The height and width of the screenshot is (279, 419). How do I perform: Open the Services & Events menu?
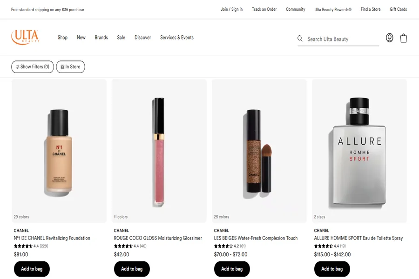coord(177,38)
